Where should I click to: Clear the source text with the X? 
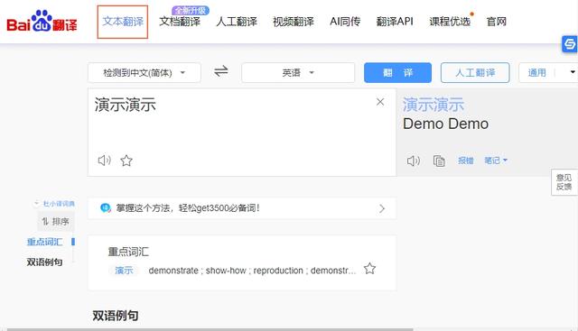tap(380, 102)
